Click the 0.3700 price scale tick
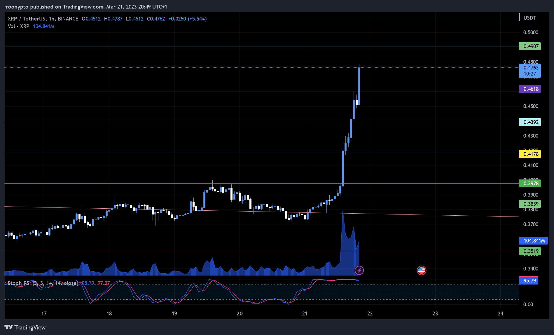The image size is (554, 335). point(531,224)
